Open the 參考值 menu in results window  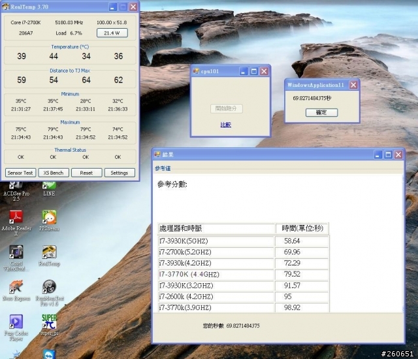163,168
